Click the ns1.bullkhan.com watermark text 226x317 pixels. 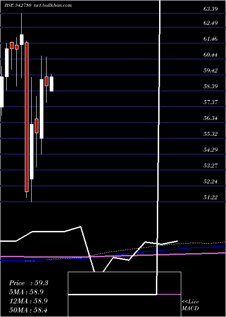point(52,5)
